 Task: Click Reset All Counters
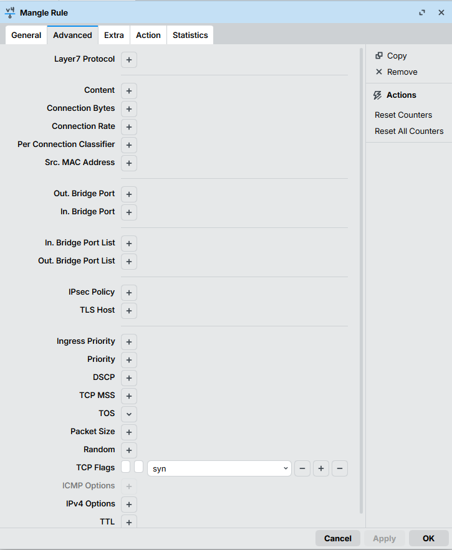[409, 131]
